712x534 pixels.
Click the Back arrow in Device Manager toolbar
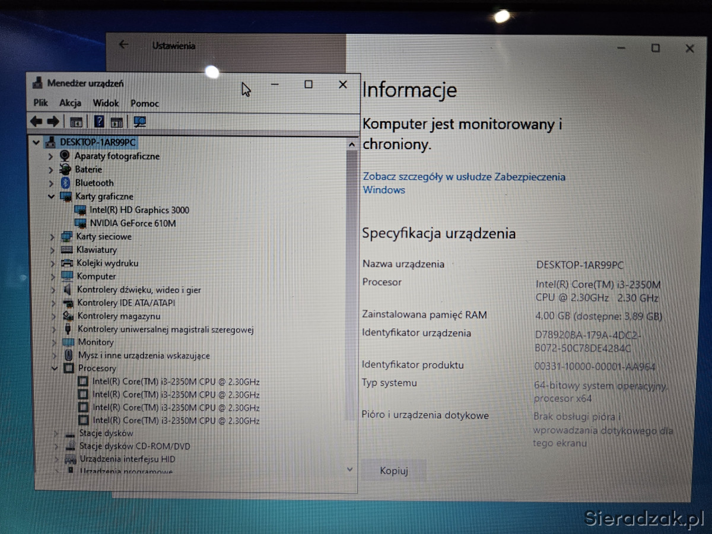(x=36, y=122)
